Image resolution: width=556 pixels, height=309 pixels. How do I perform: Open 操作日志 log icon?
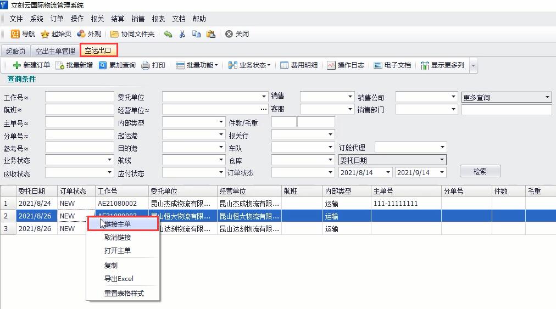[331, 65]
